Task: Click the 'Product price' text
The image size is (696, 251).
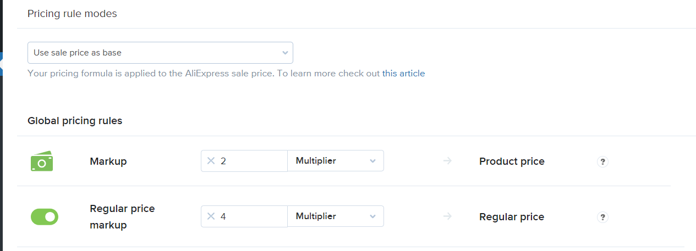Action: (512, 161)
